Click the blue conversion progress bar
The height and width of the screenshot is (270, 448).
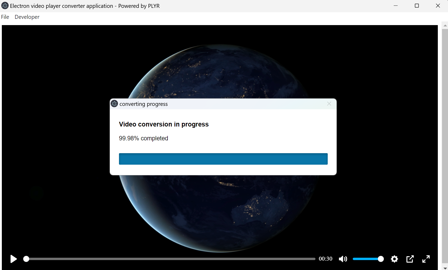(x=223, y=159)
